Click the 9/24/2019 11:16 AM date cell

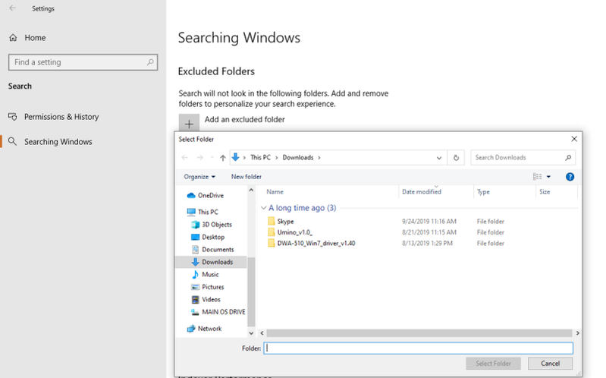[x=429, y=222]
